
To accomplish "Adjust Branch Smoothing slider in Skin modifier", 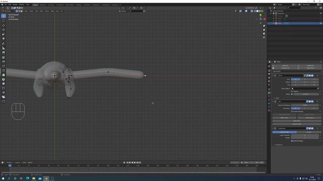I will (305, 105).
